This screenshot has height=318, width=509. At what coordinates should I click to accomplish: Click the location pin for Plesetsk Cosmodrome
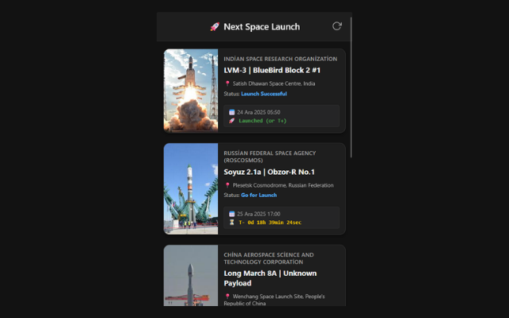click(227, 184)
